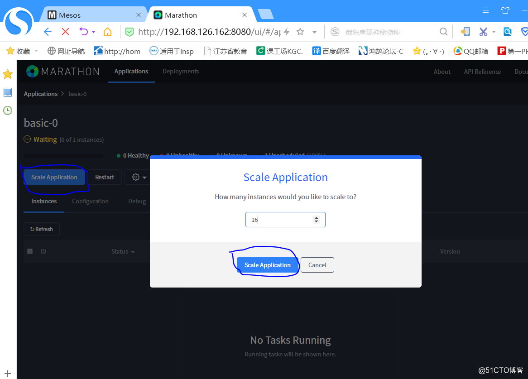Open the sidebar reading panel icon
Image resolution: width=528 pixels, height=379 pixels.
pos(7,92)
